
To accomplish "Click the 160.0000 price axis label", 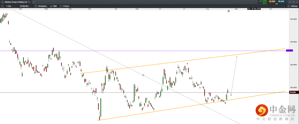I will click(x=294, y=19).
